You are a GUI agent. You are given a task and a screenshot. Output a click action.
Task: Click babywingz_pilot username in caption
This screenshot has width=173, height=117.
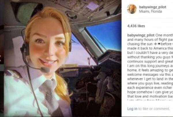point(141,35)
